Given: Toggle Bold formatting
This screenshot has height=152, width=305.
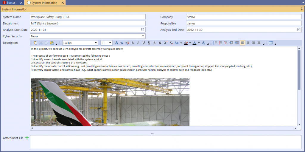Looking at the screenshot, I should [x=133, y=43].
